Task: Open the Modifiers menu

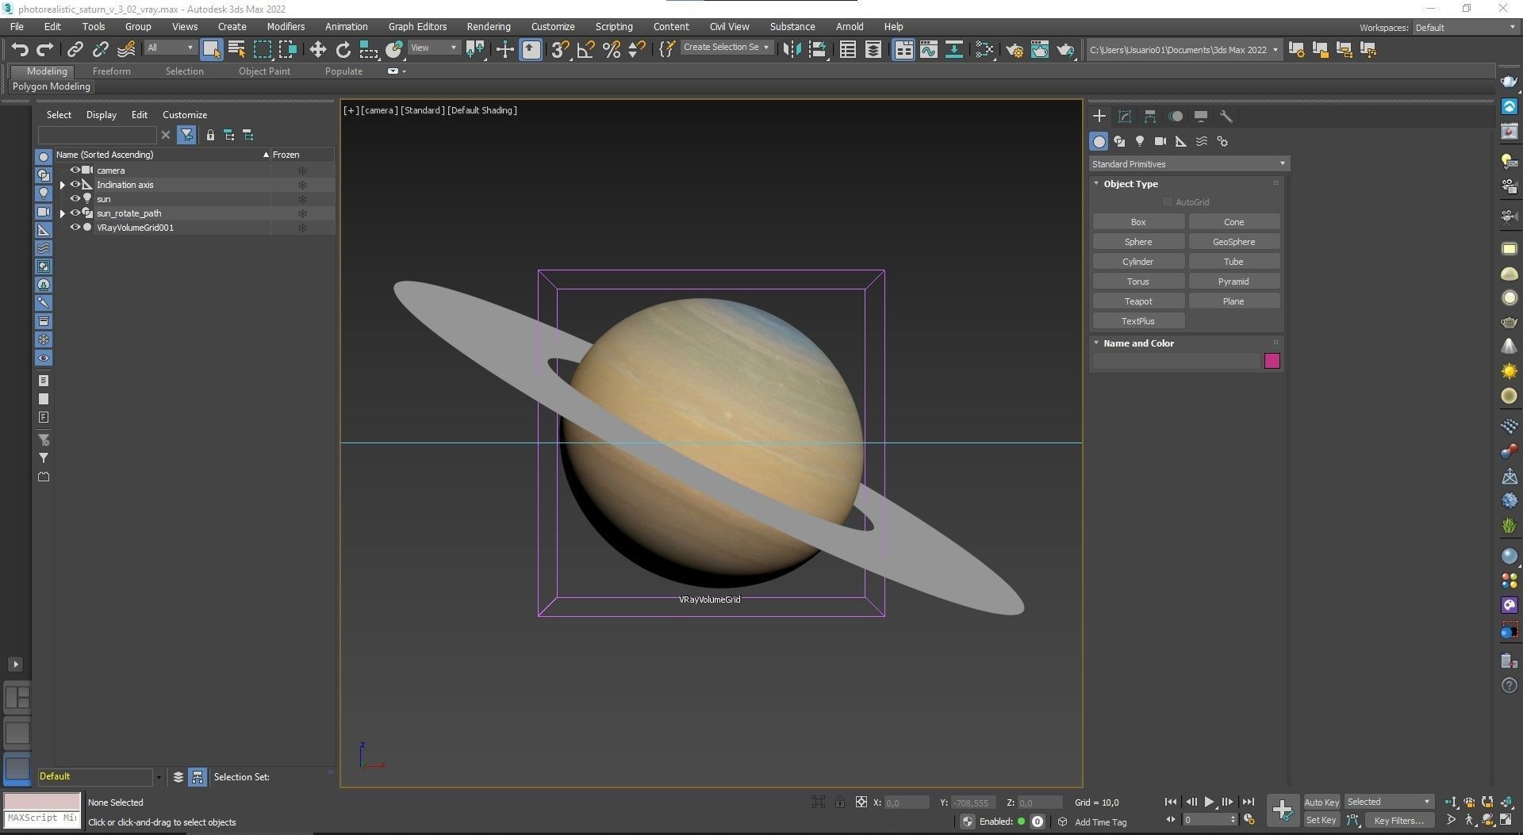Action: point(286,27)
